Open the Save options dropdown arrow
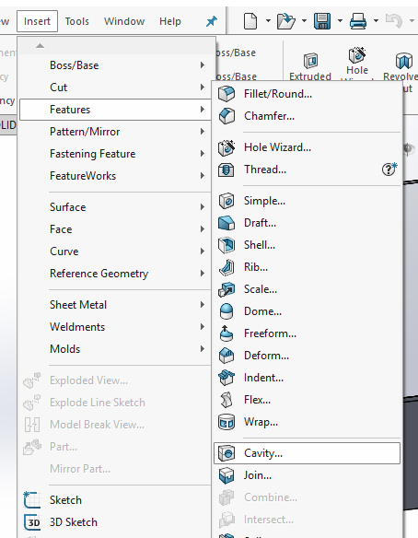The width and height of the screenshot is (418, 538). tap(340, 21)
